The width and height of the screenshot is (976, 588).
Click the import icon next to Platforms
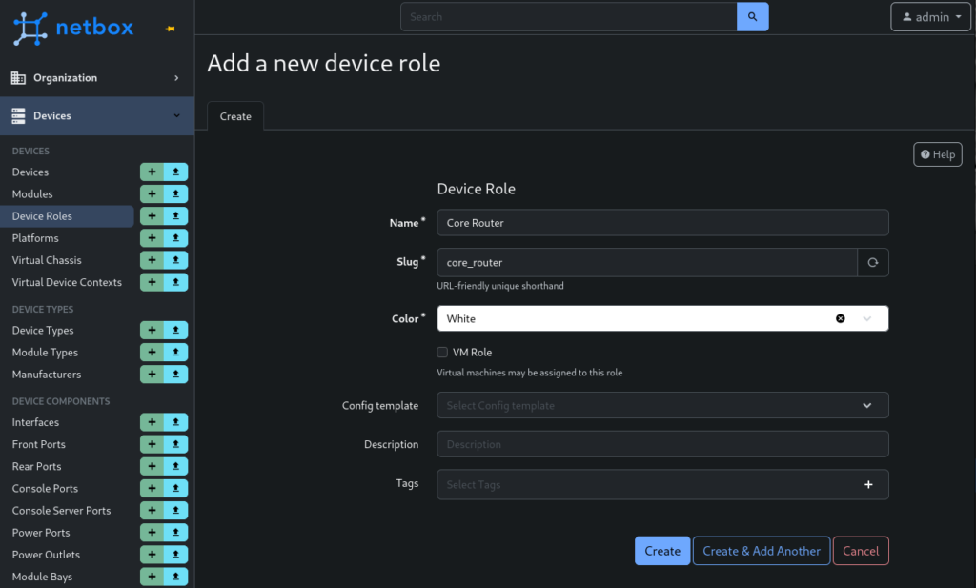tap(176, 238)
